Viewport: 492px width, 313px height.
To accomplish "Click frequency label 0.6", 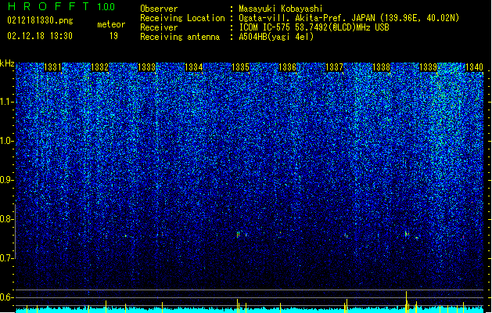I will 6,297.
